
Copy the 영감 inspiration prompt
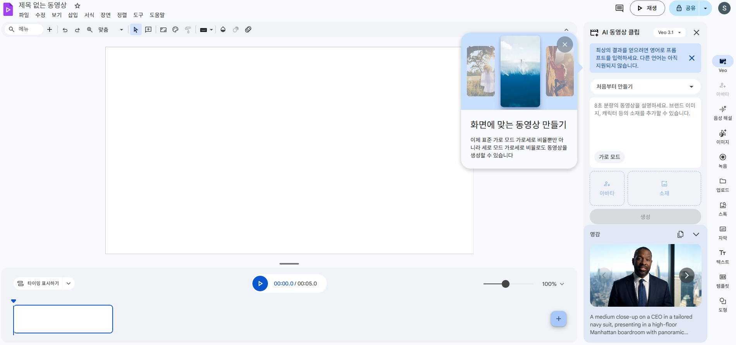[x=680, y=234]
